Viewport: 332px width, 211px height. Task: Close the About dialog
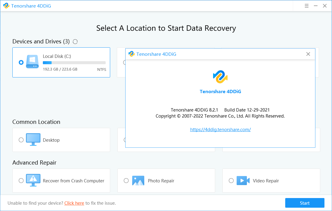click(x=308, y=54)
